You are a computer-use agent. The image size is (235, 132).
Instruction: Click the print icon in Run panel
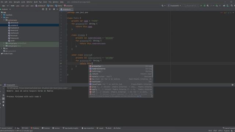click(3, 102)
